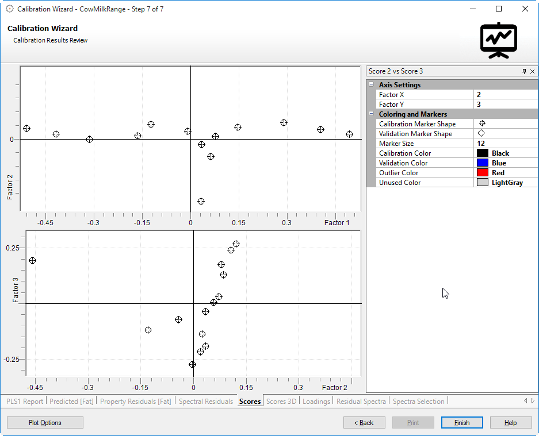Open the PLS1 Report tab
Image resolution: width=539 pixels, height=436 pixels.
tap(25, 402)
